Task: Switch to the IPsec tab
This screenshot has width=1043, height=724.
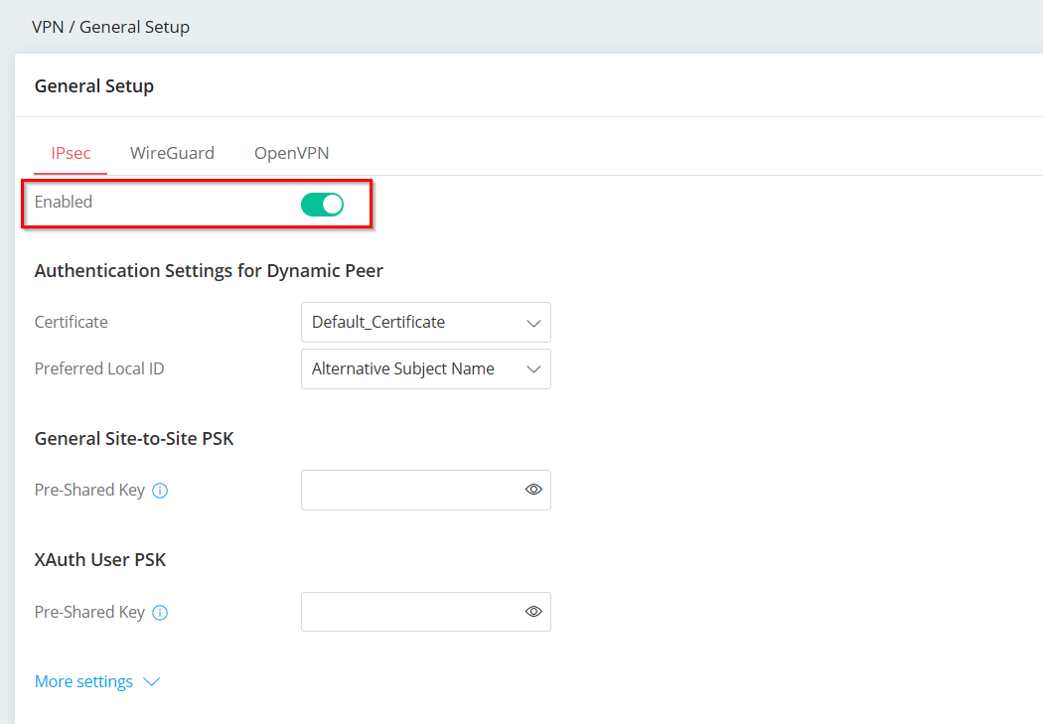Action: click(71, 153)
